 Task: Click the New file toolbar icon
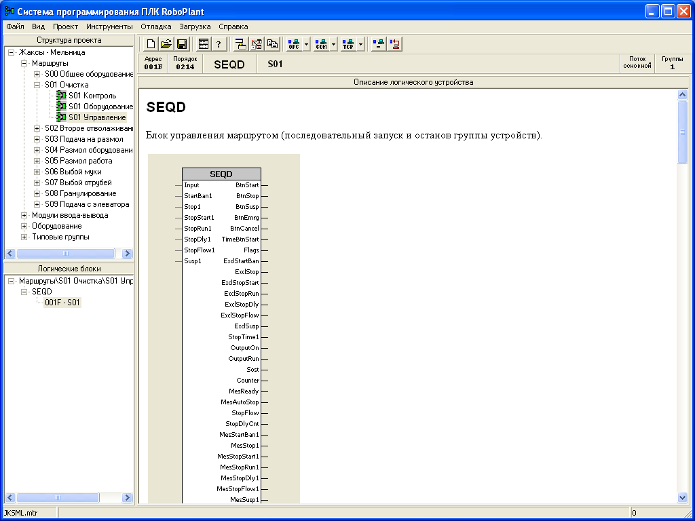coord(151,44)
